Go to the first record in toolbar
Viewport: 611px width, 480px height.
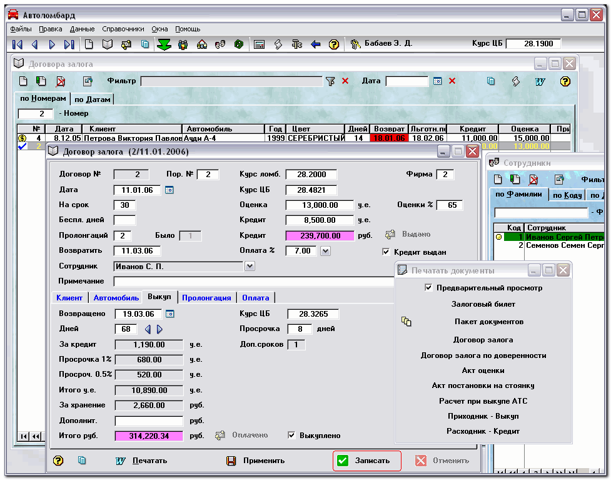point(18,44)
